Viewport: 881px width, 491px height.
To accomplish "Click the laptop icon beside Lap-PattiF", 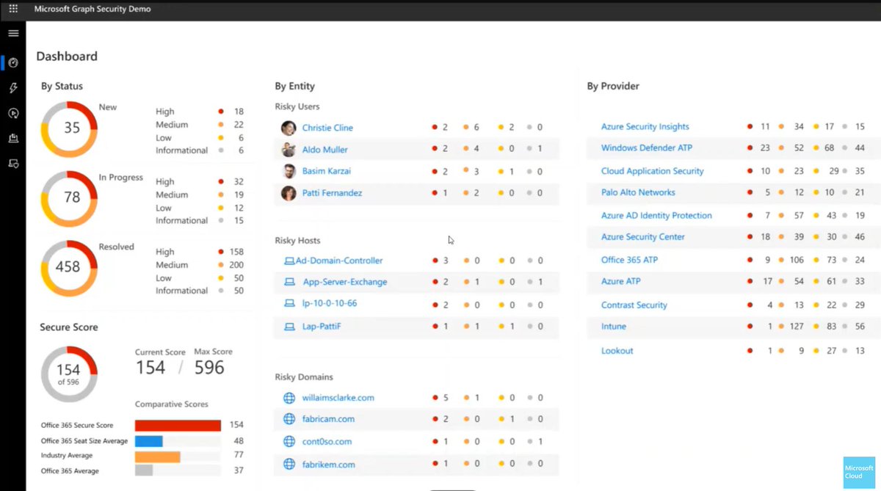I will 289,326.
